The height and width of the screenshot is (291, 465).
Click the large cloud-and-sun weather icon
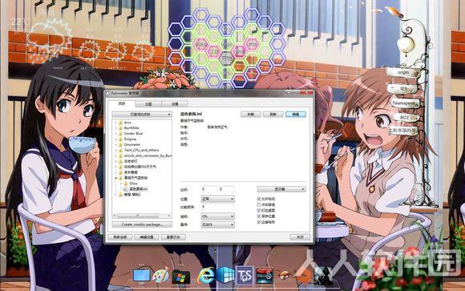(x=49, y=40)
